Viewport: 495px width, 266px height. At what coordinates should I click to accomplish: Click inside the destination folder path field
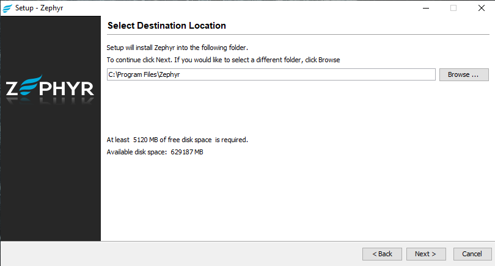coord(271,74)
